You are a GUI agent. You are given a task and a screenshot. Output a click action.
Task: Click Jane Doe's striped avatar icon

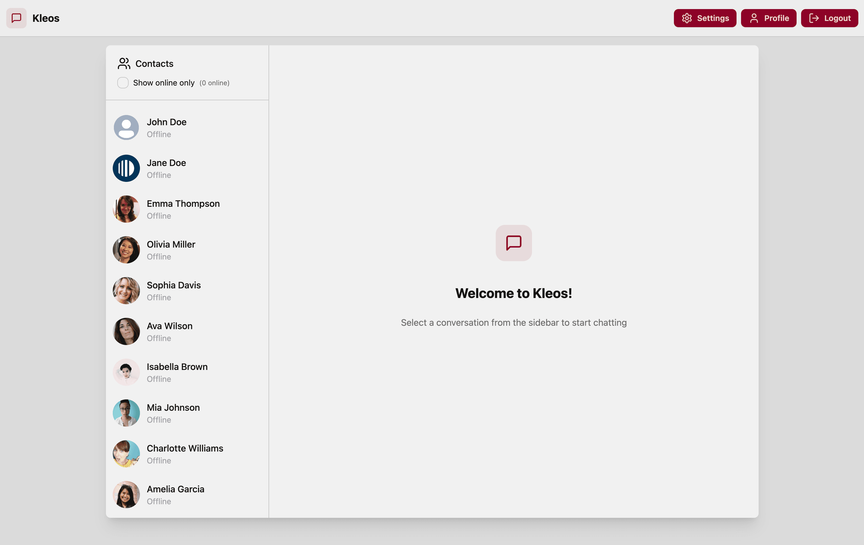tap(126, 168)
